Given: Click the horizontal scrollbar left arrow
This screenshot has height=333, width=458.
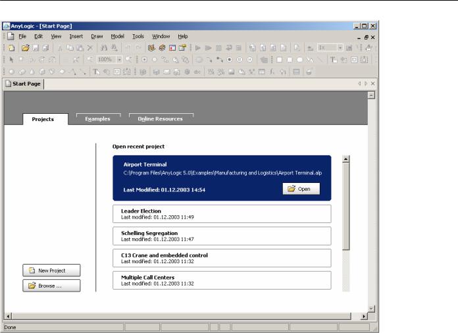Looking at the screenshot, I should tap(8, 317).
